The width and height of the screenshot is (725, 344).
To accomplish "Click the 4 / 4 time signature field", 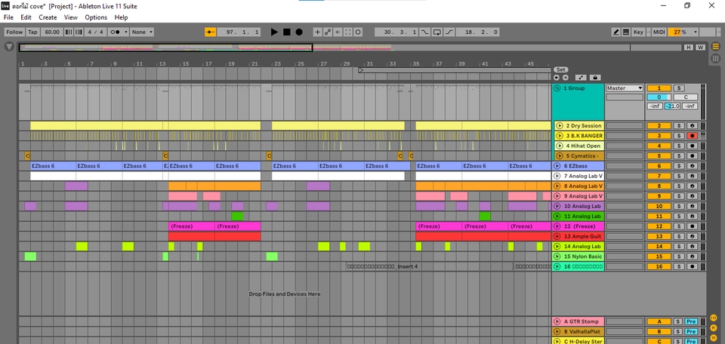I will (95, 32).
